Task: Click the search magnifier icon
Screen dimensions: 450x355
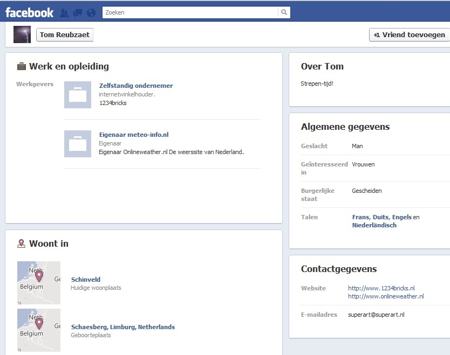Action: (284, 12)
